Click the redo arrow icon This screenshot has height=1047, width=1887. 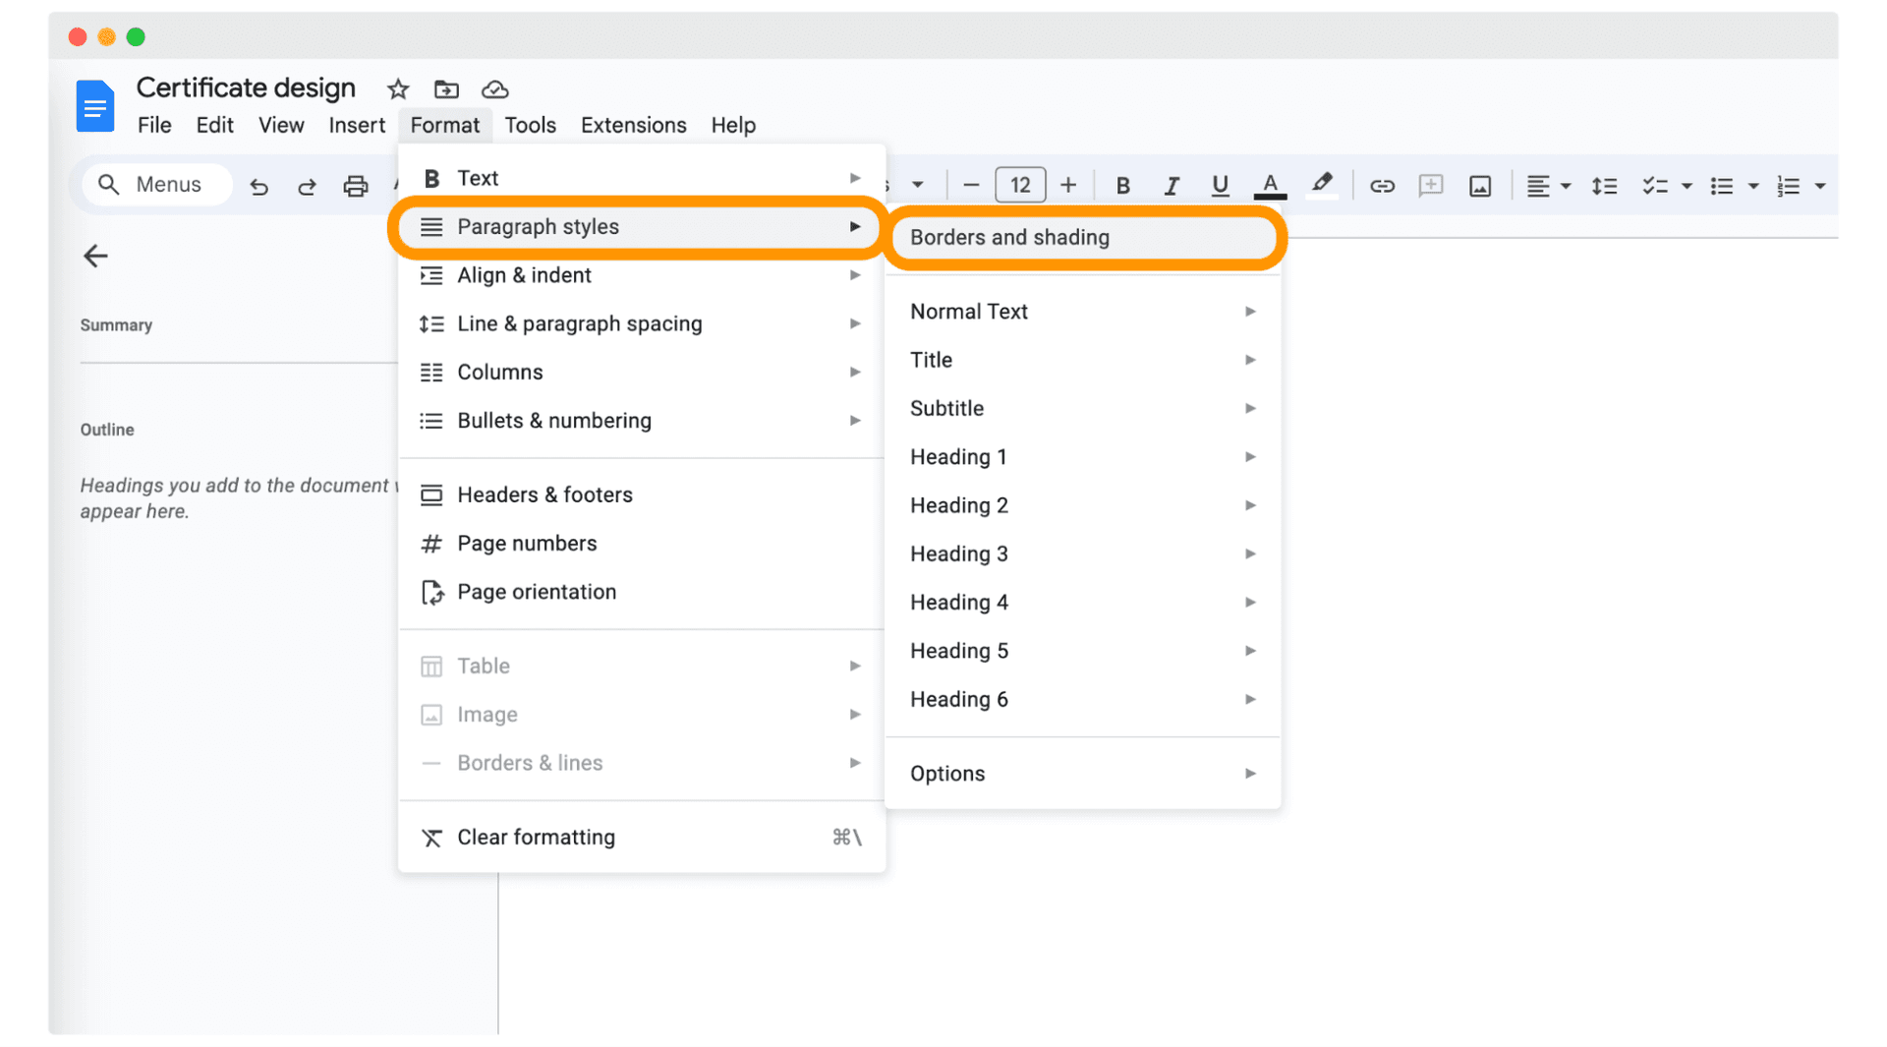pyautogui.click(x=307, y=186)
